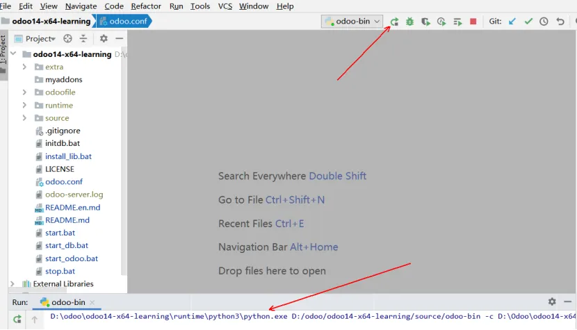Open the Window menu

point(254,6)
